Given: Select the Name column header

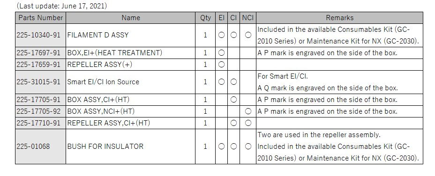Looking at the screenshot, I should 131,18.
